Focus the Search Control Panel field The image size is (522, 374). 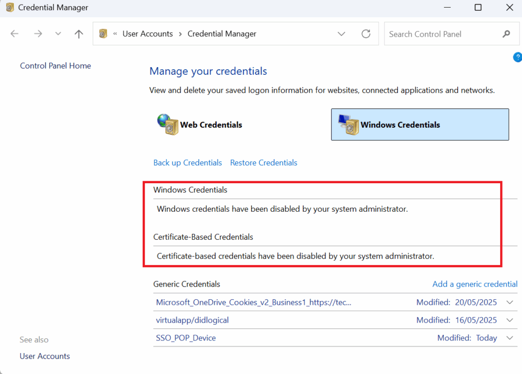pos(441,34)
